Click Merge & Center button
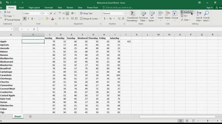 pos(89,19)
